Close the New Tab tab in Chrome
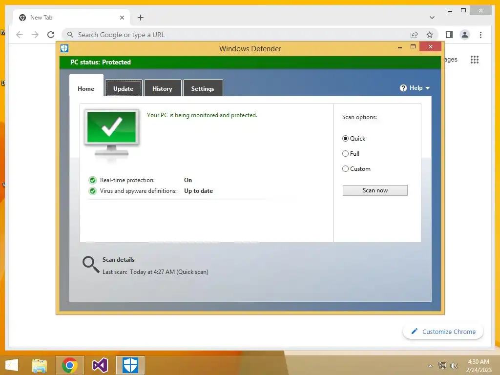This screenshot has height=375, width=500. coord(122,18)
